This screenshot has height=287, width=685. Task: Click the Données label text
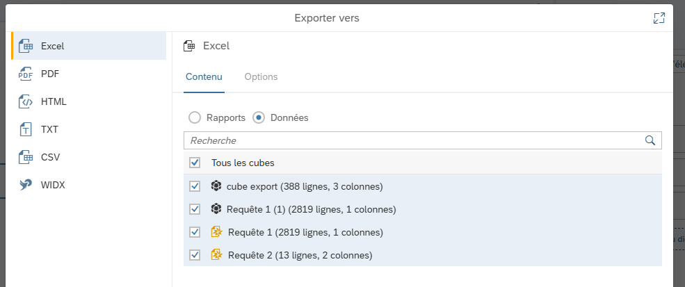(x=289, y=117)
